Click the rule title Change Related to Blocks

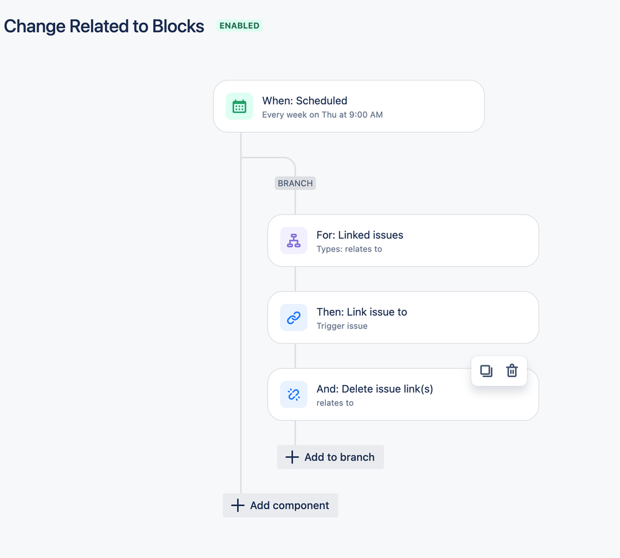(x=104, y=26)
